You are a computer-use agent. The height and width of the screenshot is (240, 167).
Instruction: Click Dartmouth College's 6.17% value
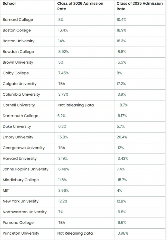pyautogui.click(x=122, y=116)
